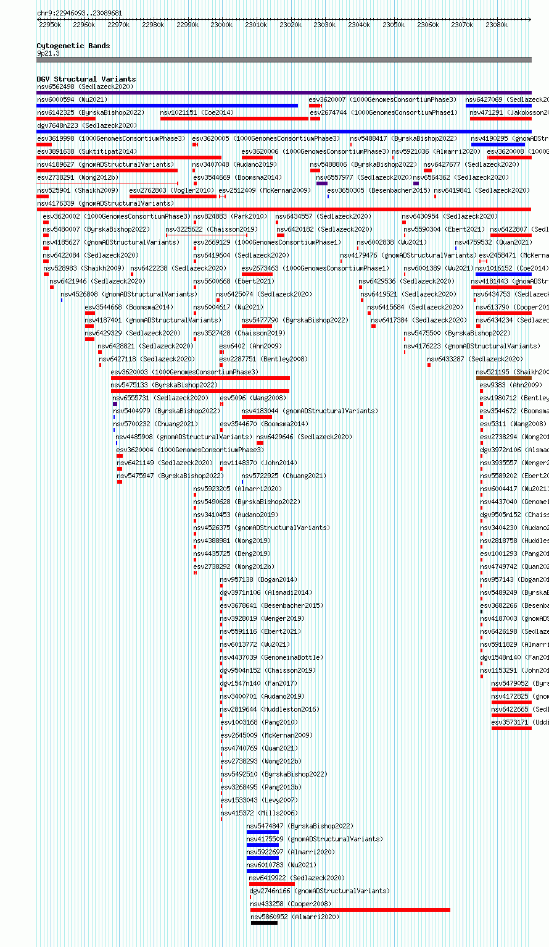Select nsv4437039 (GenomeinaBottle)

point(271,657)
